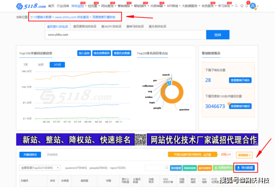
Task: Select the 3个月 trend range
Action: click(x=57, y=65)
